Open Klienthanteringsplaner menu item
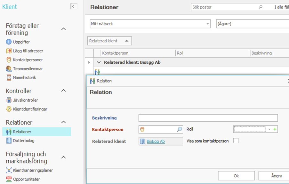The height and width of the screenshot is (184, 289). [x=33, y=170]
